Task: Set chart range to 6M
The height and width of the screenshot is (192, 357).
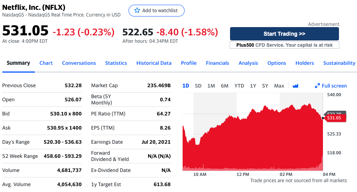Action: coord(225,86)
